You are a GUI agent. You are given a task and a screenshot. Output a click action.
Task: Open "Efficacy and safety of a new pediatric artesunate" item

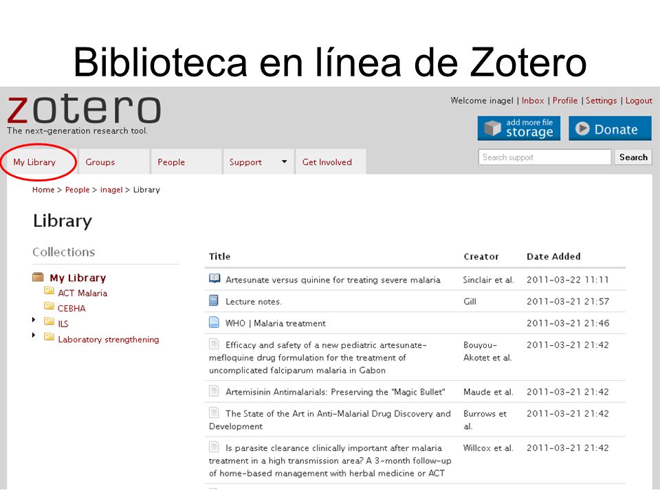click(x=318, y=357)
